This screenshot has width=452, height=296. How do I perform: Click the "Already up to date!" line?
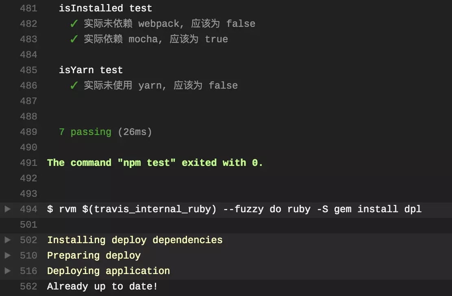point(102,286)
